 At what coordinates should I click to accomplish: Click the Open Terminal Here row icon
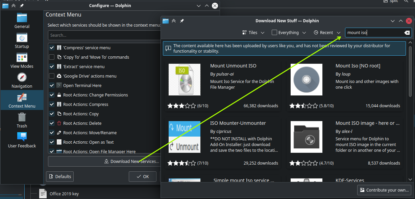click(x=59, y=86)
